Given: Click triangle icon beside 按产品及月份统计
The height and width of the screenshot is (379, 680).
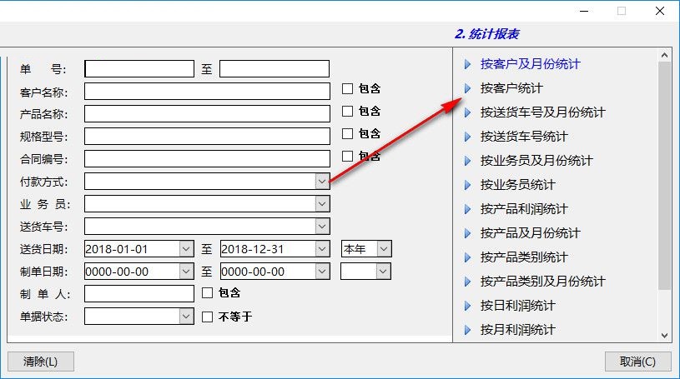Looking at the screenshot, I should [x=467, y=233].
